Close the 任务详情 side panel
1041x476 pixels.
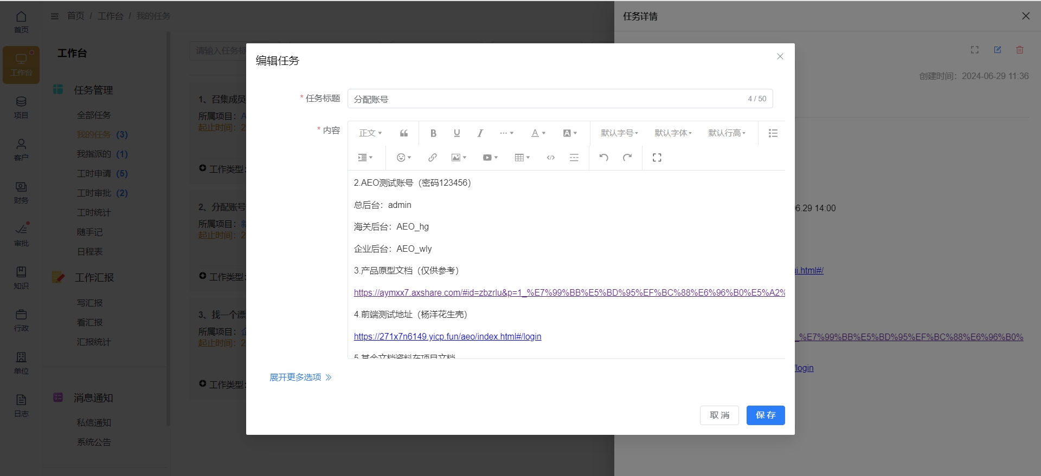(x=1026, y=16)
